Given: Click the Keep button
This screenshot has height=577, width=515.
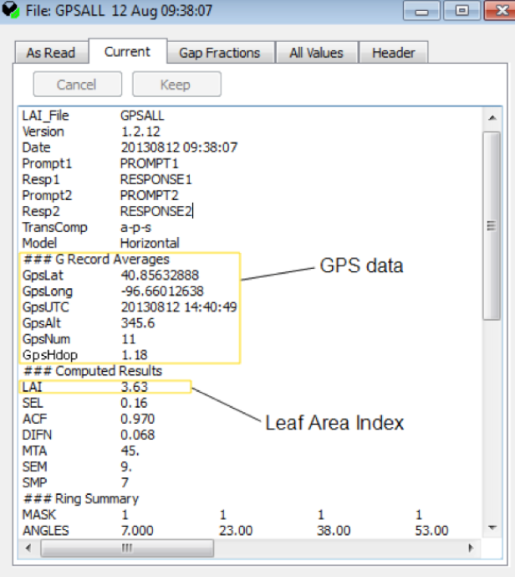Looking at the screenshot, I should pos(176,85).
